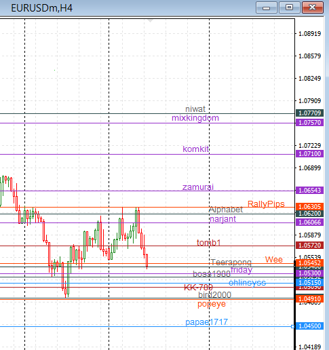The image size is (329, 350).
Task: Select the Teerapong line label
Action: (x=231, y=262)
